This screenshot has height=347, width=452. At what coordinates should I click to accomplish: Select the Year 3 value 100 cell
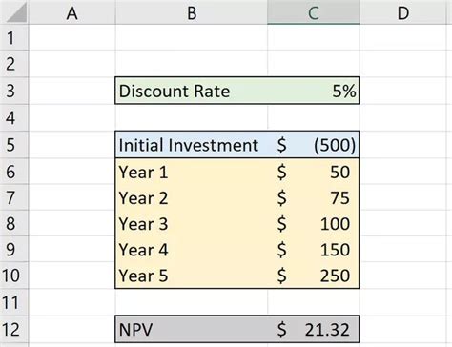click(314, 223)
